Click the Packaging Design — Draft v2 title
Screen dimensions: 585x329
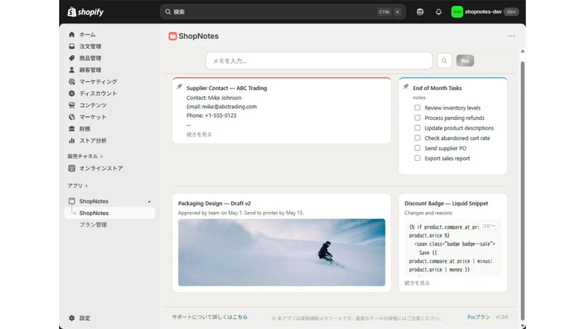(x=214, y=203)
